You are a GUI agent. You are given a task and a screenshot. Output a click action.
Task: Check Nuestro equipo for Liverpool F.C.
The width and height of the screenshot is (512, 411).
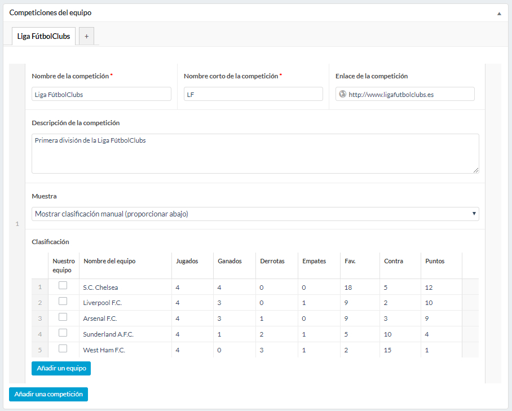pos(63,302)
